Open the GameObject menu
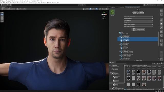This screenshot has height=92, width=164. tap(13, 3)
